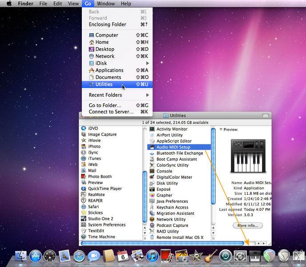The width and height of the screenshot is (306, 267).
Task: Open Dashboard gauge icon in Dock
Action: (50, 256)
